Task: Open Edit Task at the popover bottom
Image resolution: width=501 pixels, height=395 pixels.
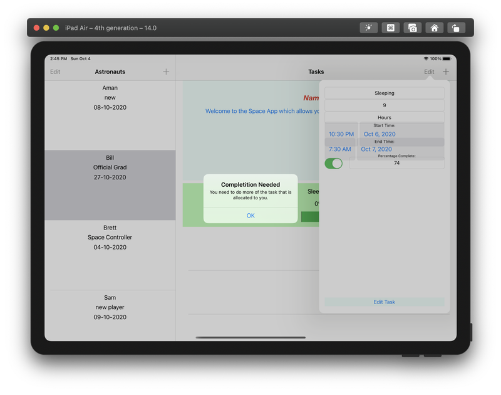Action: click(384, 302)
